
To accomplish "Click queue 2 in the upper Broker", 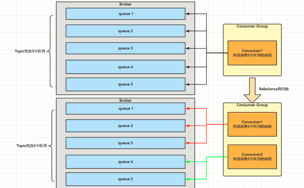I will coord(126,31).
